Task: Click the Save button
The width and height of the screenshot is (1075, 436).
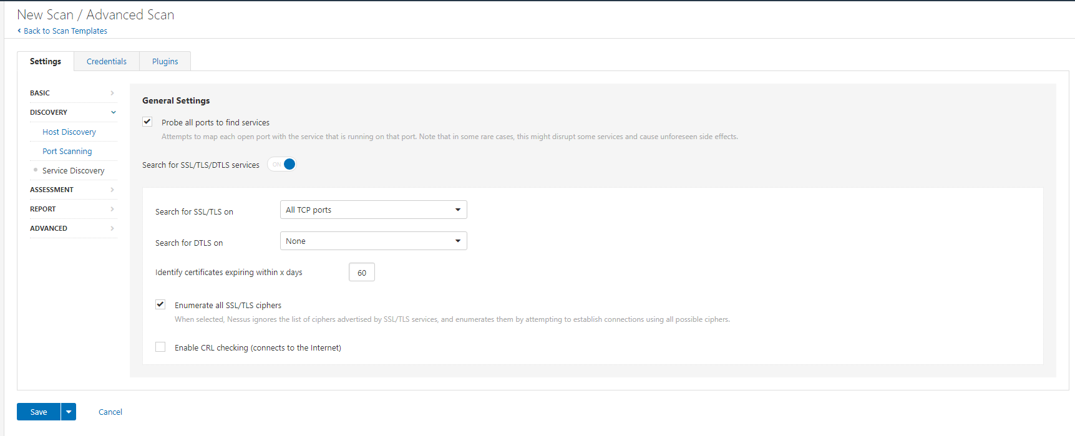Action: click(x=39, y=412)
